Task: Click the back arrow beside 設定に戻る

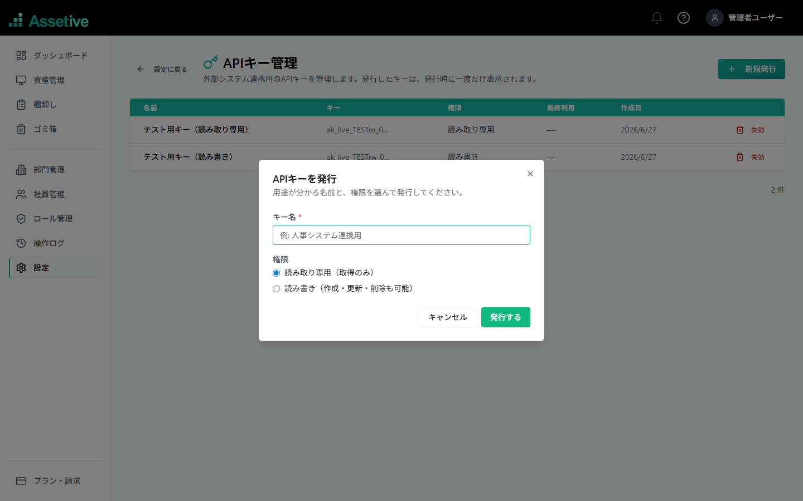Action: pyautogui.click(x=141, y=69)
